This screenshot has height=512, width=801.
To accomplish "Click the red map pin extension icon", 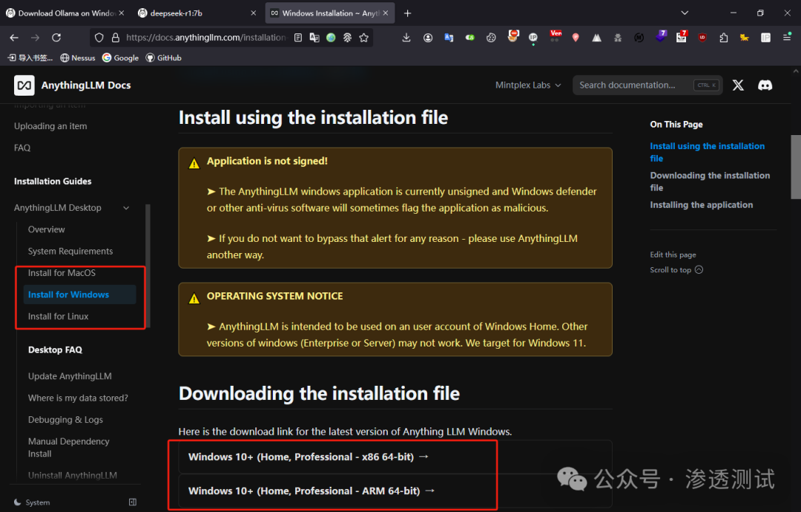I will tap(576, 37).
